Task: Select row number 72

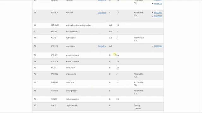Action: 35,46
